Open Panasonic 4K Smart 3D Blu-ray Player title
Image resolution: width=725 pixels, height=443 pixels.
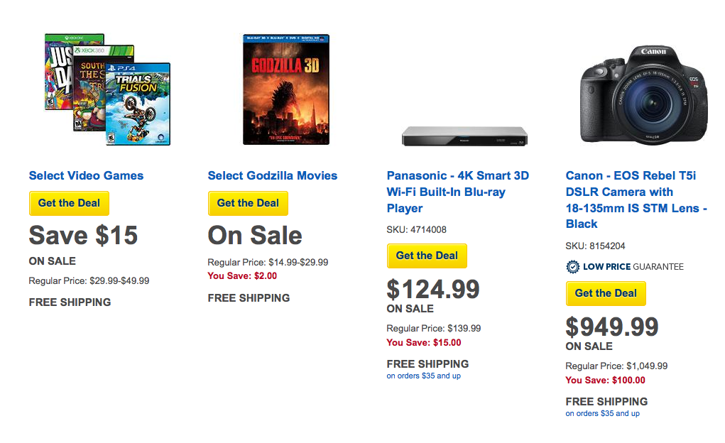point(458,192)
